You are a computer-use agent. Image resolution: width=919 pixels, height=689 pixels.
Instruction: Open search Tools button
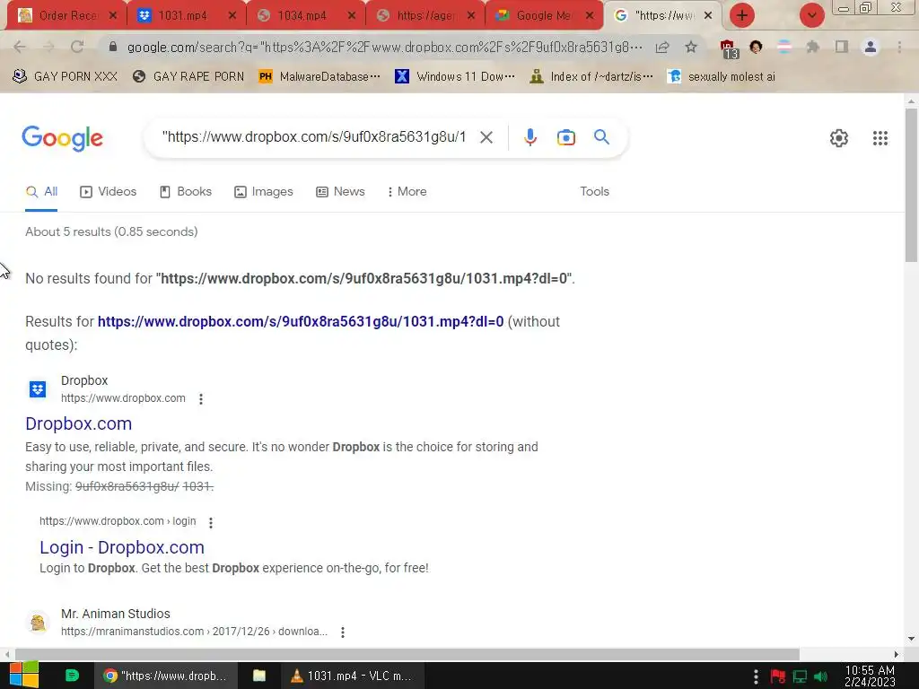tap(594, 192)
